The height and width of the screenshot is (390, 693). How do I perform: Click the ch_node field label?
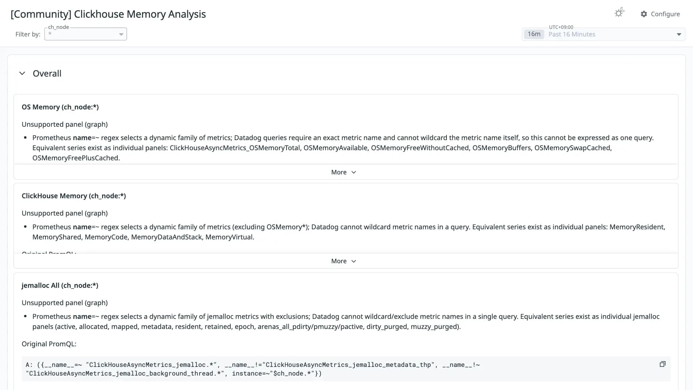pyautogui.click(x=58, y=27)
